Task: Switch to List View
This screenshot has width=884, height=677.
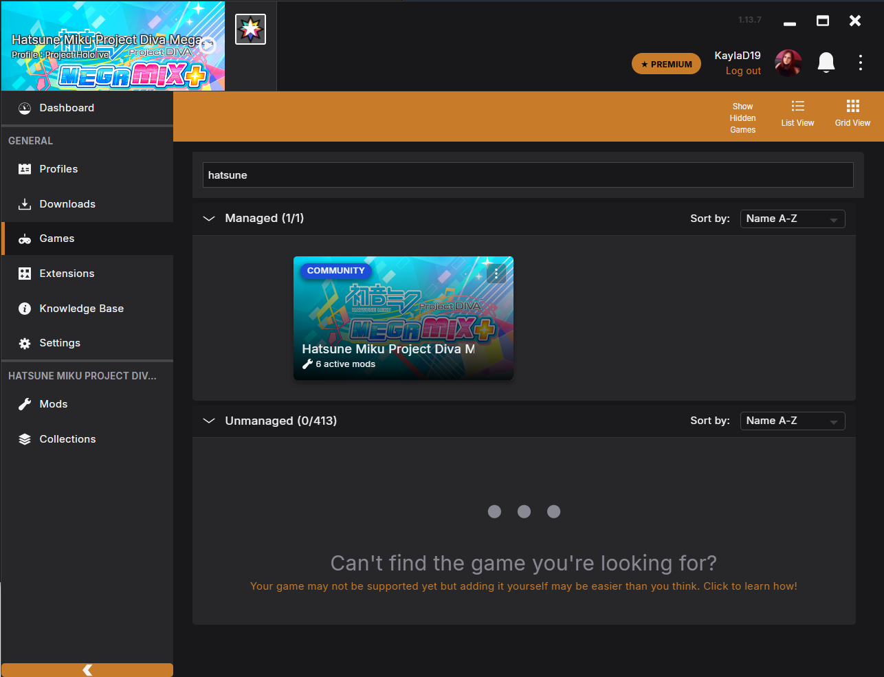Action: pos(797,114)
